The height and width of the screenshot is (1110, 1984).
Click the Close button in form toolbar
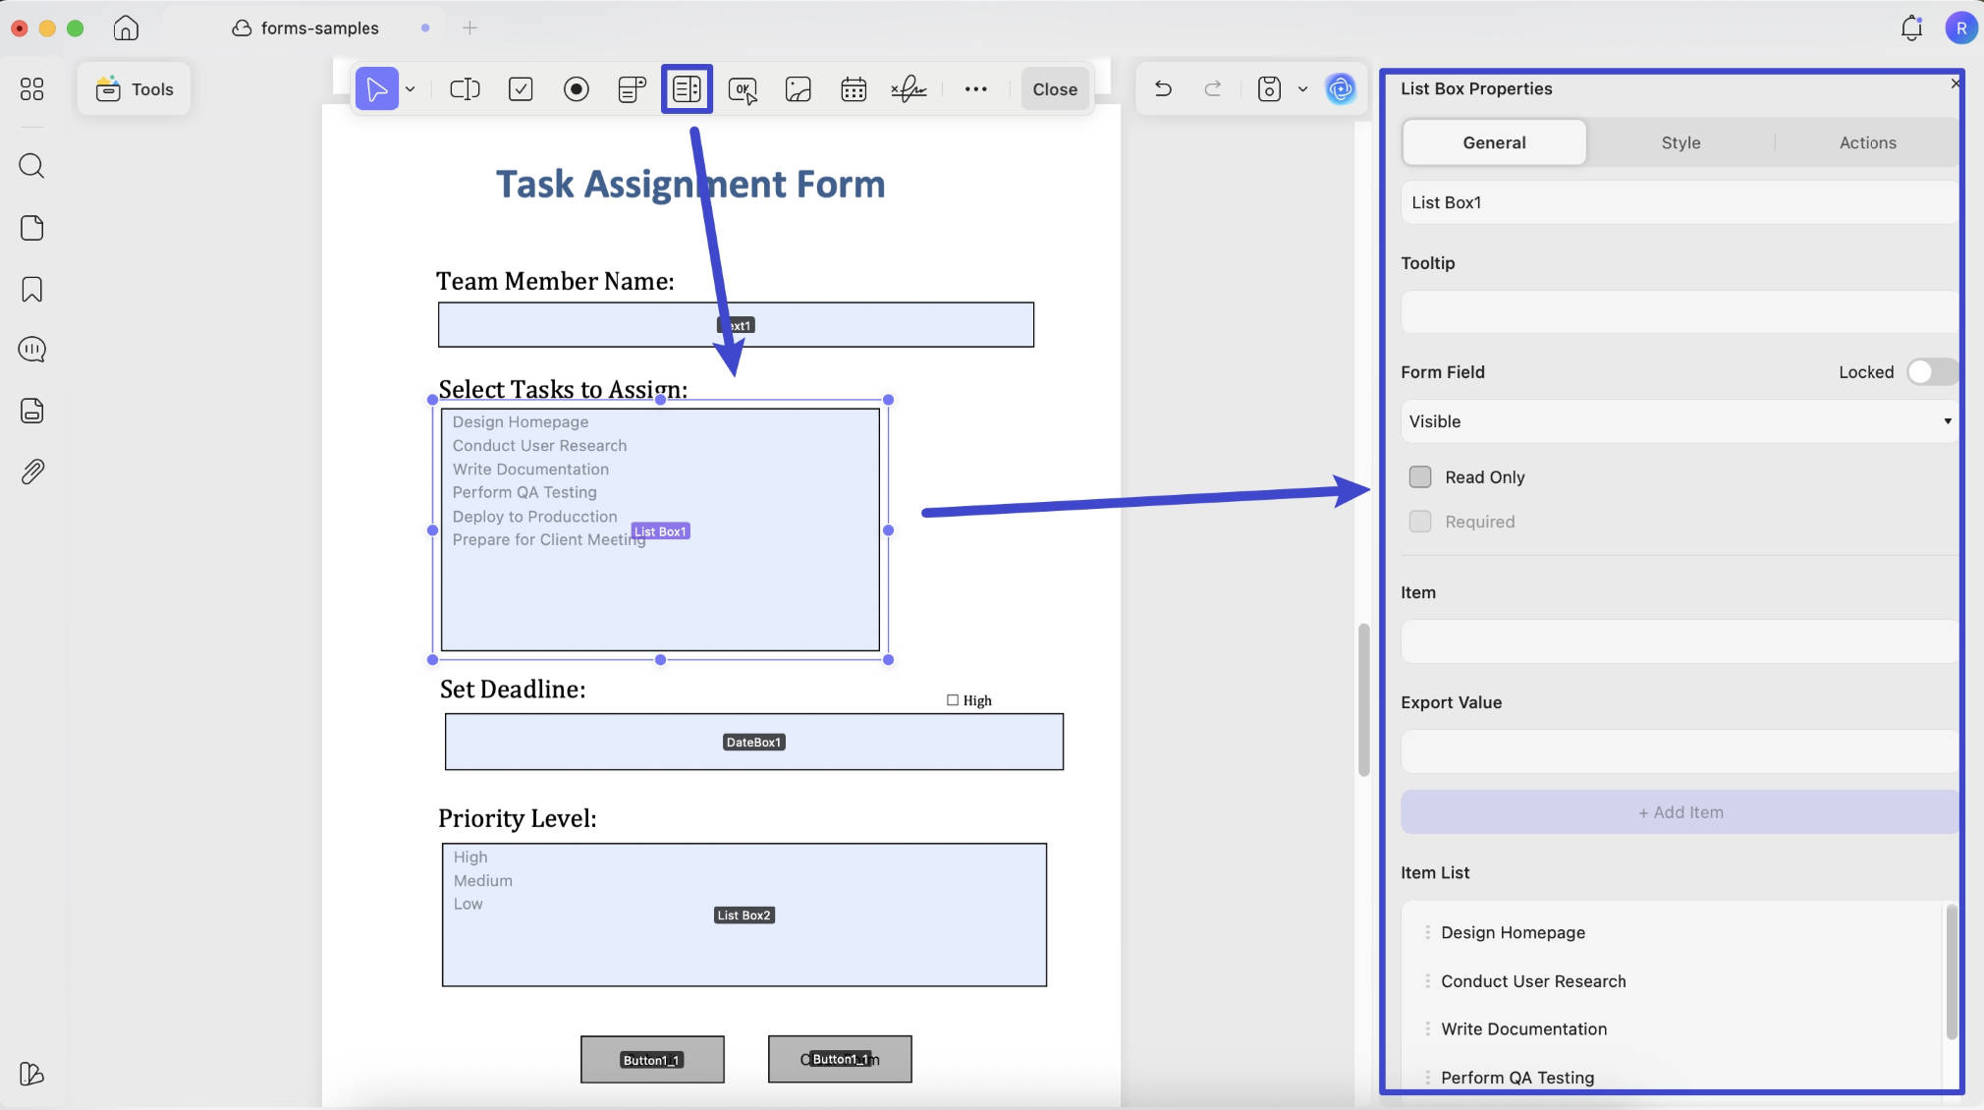point(1055,89)
